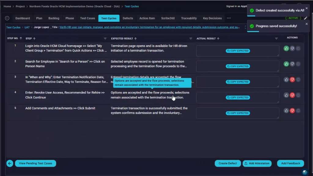Sort by Expected Result column arrow
313x176 pixels.
(135, 38)
